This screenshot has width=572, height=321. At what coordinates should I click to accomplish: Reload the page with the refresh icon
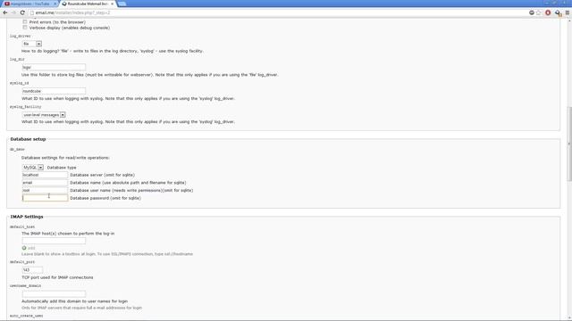pos(22,12)
